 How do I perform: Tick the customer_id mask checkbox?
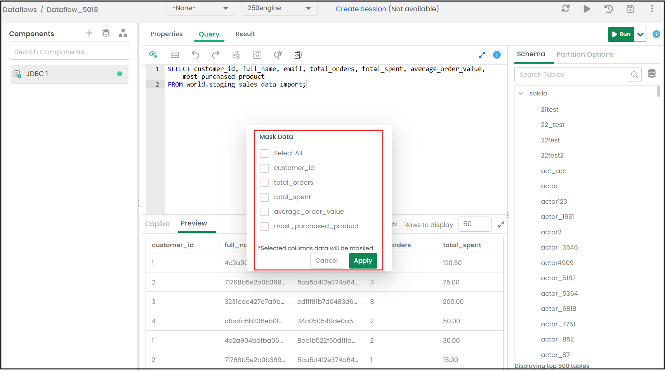pyautogui.click(x=265, y=168)
